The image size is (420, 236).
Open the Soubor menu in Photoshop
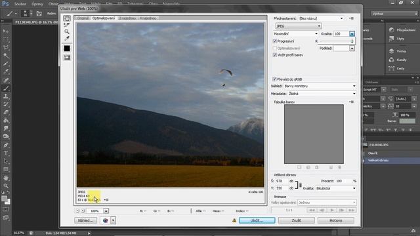click(20, 4)
